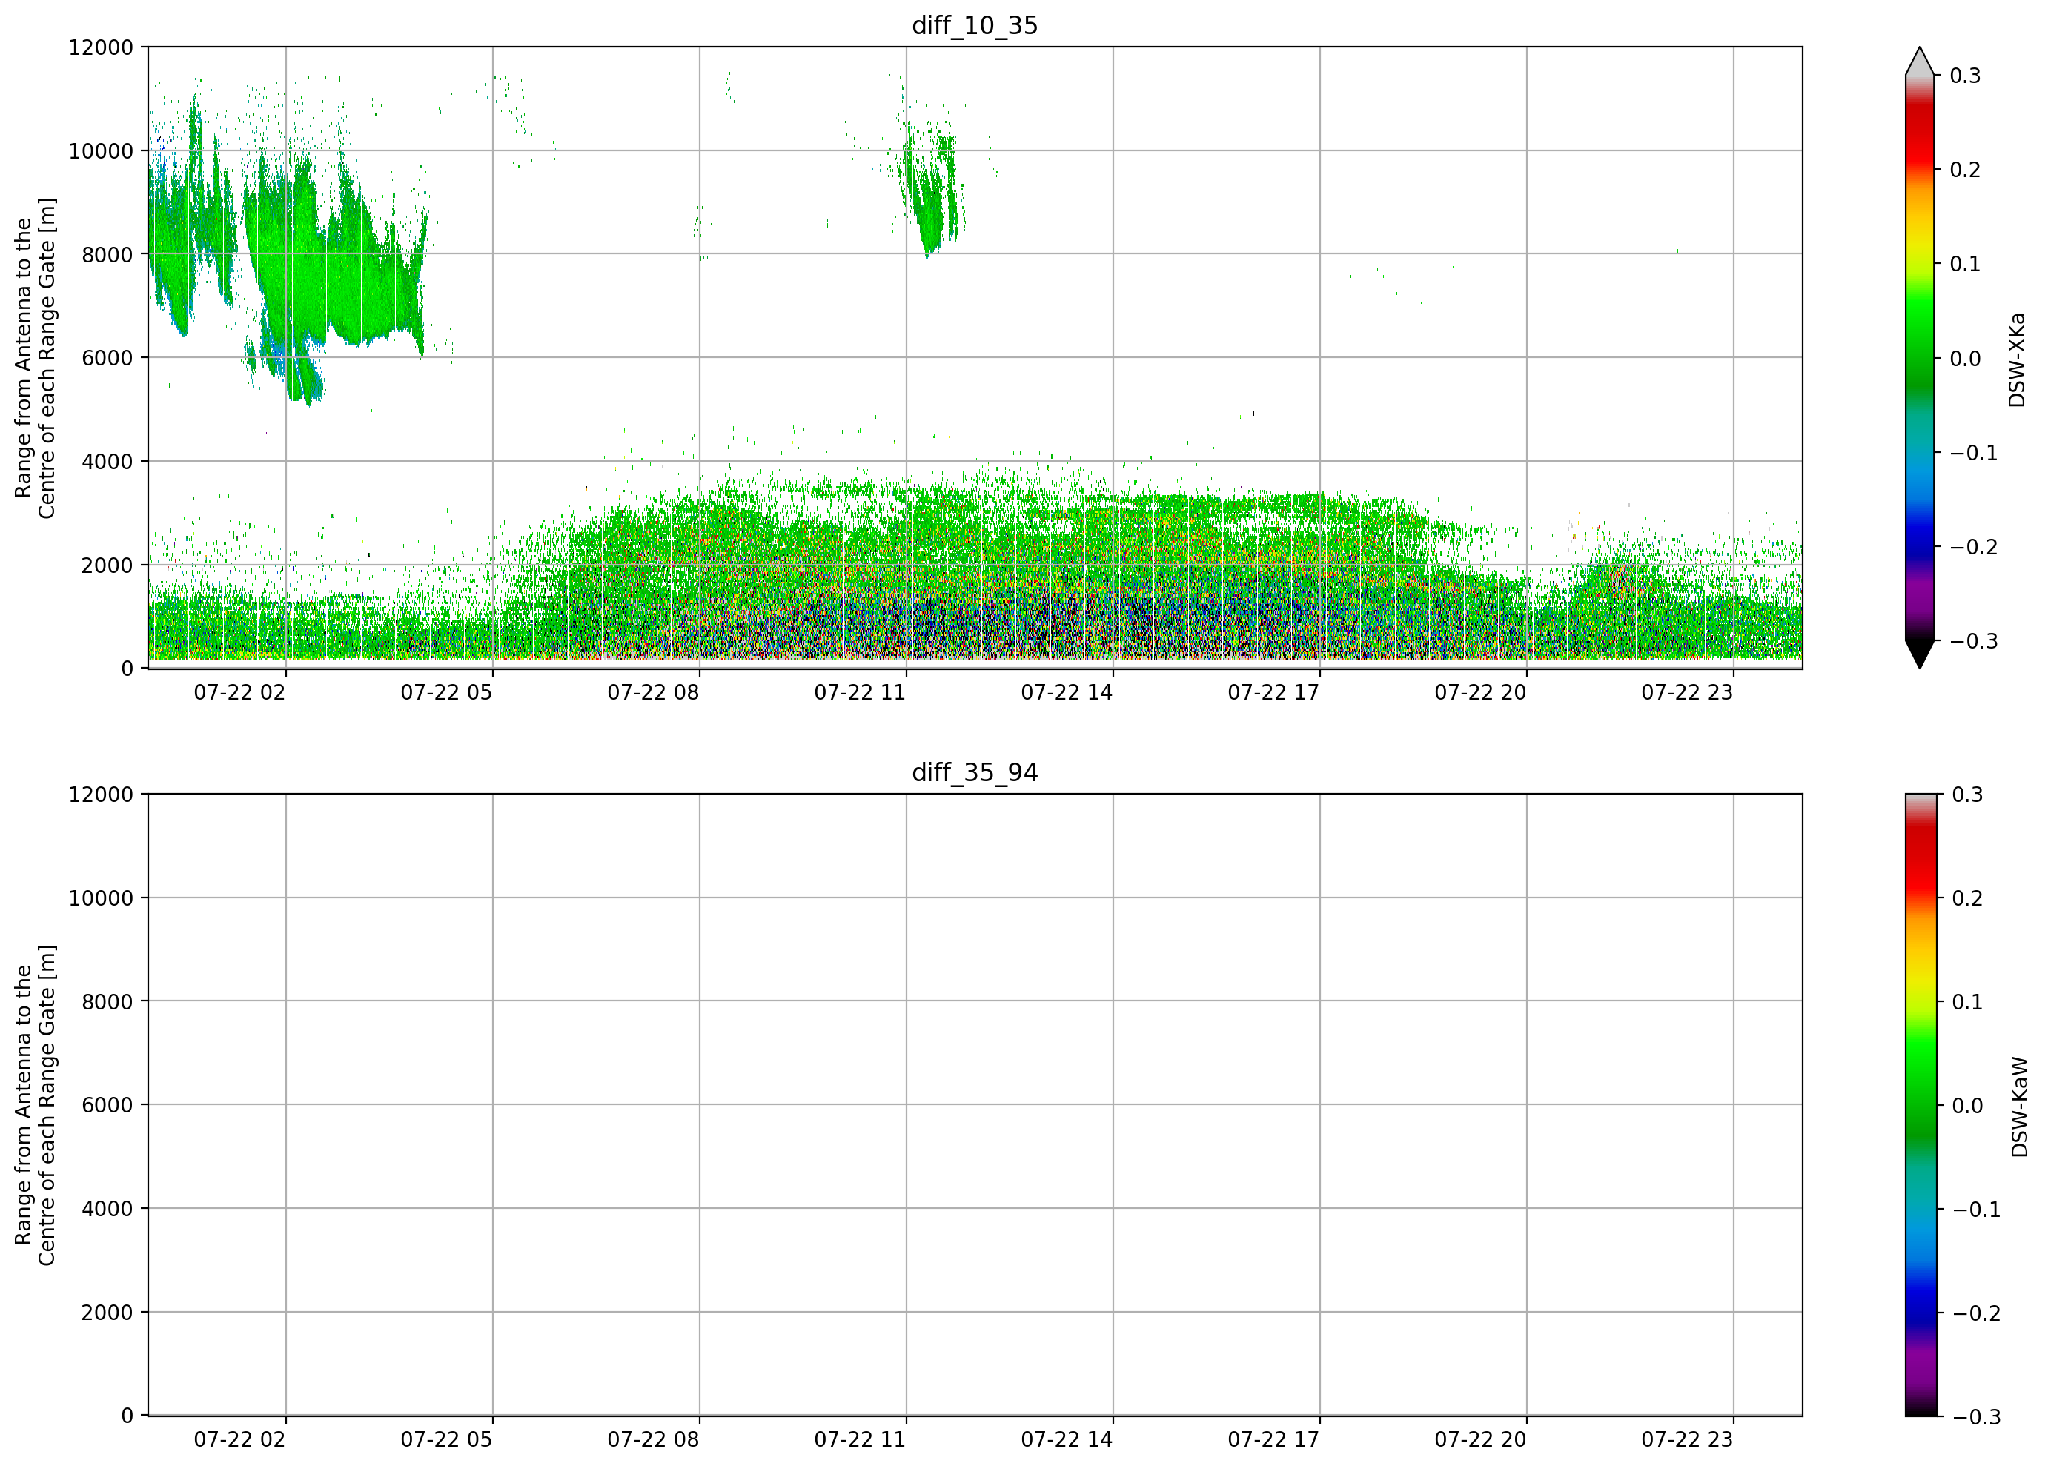Click top plot y-tick 12000
Image resolution: width=2045 pixels, height=1466 pixels.
tap(101, 47)
